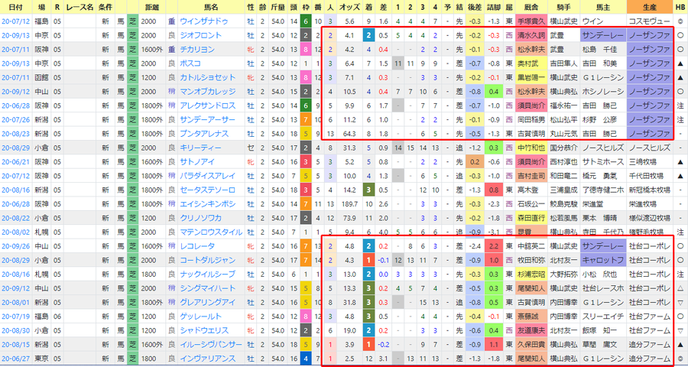Viewport: 688px width, 367px height.
Task: Click the 詰脚 column header
Action: click(x=493, y=7)
